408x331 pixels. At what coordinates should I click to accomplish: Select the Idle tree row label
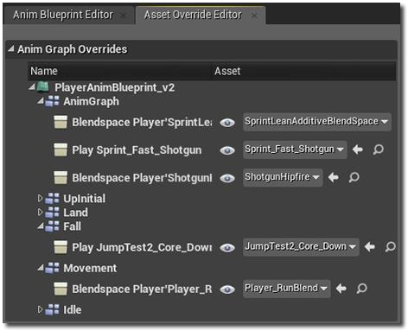point(73,310)
